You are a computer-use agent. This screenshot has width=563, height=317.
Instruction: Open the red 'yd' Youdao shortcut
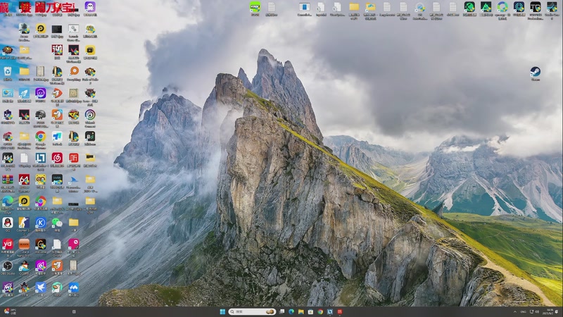click(8, 244)
